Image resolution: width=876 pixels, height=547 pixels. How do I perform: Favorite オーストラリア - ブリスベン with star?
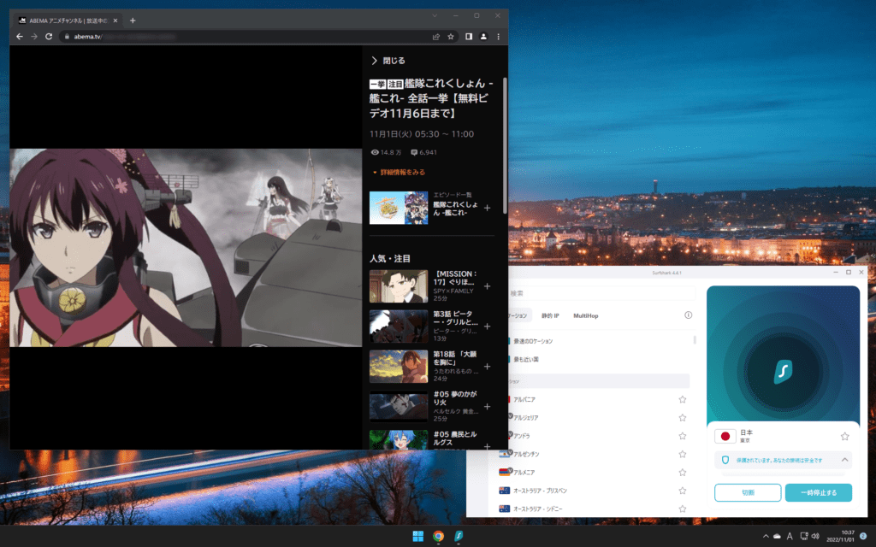click(682, 491)
